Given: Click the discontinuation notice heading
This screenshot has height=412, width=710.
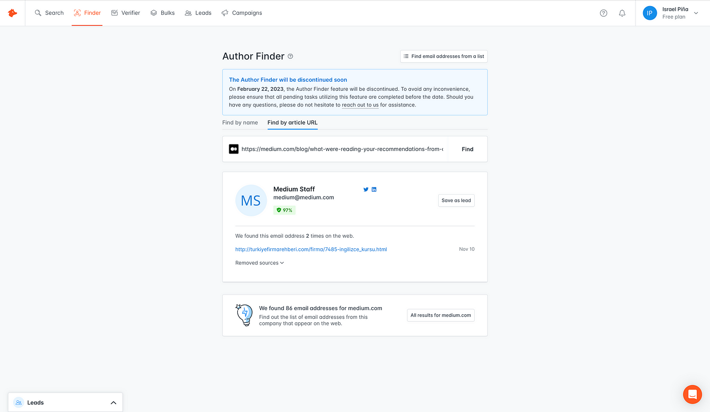Looking at the screenshot, I should coord(288,80).
